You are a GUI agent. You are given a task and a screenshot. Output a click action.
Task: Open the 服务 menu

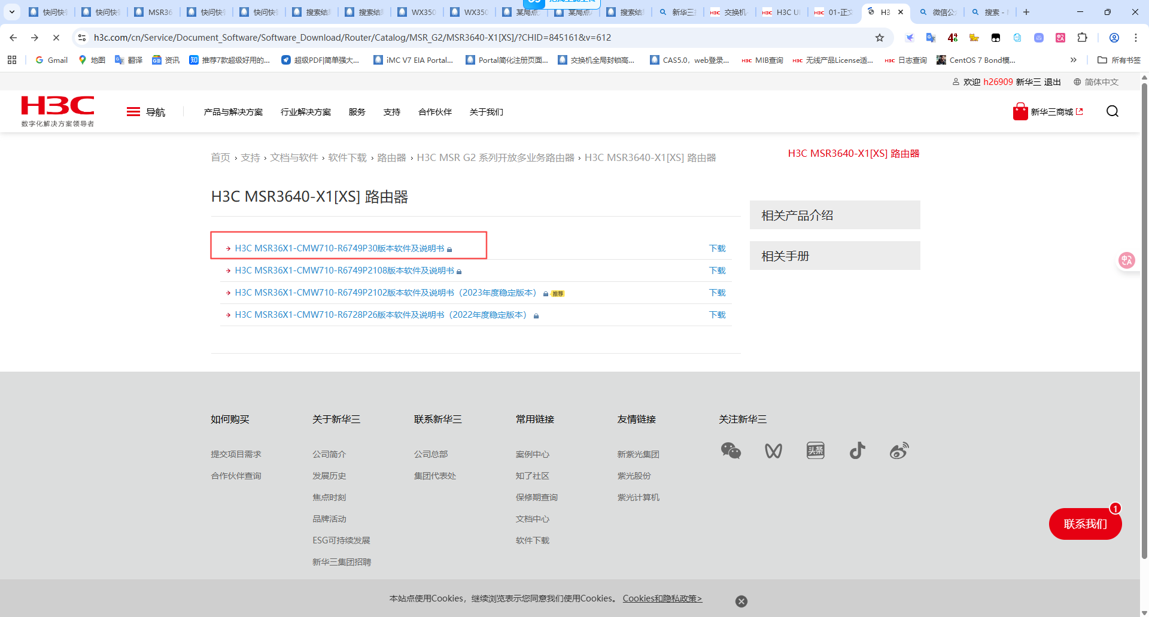click(x=357, y=112)
